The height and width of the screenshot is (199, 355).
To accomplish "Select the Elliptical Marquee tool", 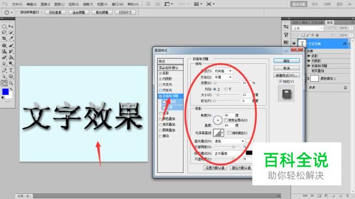I will pyautogui.click(x=4, y=27).
